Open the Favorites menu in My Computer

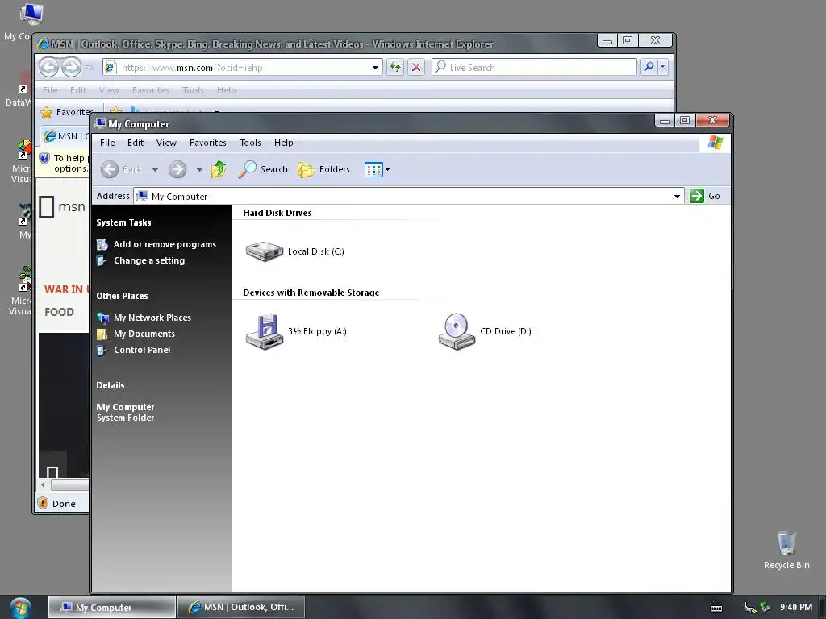(x=207, y=143)
